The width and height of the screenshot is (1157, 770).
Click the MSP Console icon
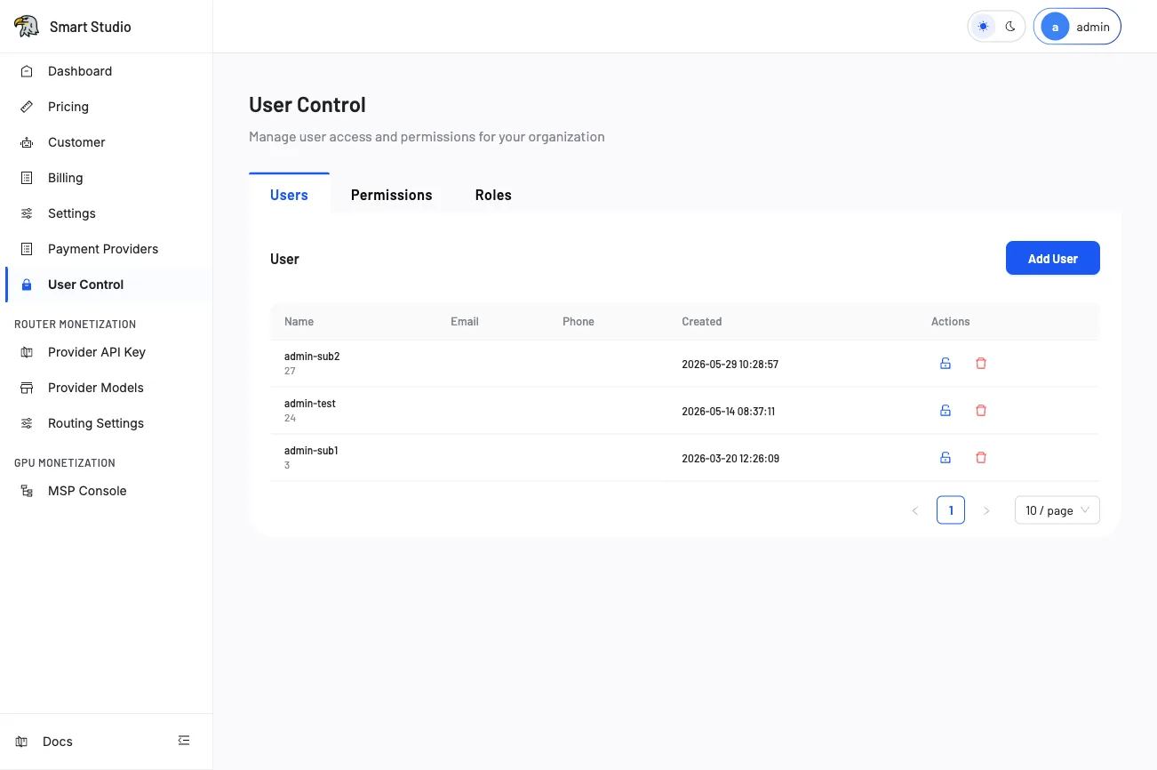point(27,491)
